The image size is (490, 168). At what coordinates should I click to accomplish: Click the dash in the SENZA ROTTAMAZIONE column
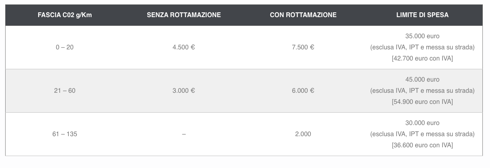[184, 134]
